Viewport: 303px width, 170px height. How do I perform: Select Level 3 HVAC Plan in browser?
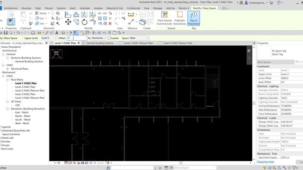click(x=25, y=94)
